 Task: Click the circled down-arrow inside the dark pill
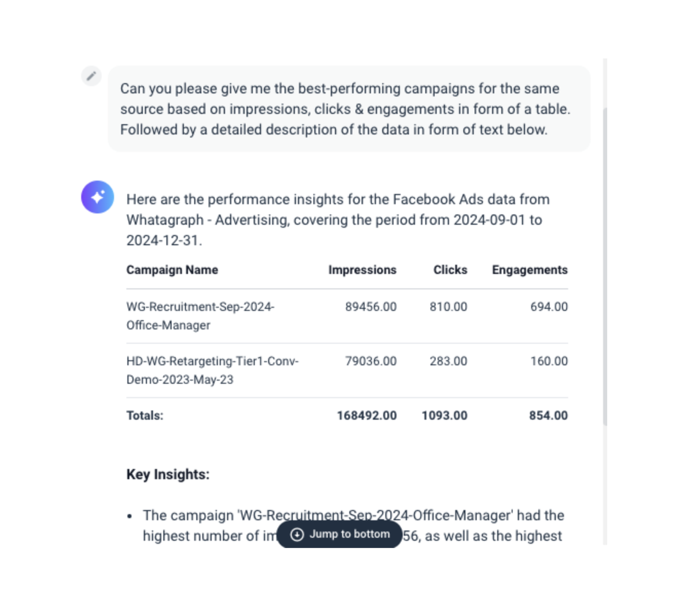(297, 534)
